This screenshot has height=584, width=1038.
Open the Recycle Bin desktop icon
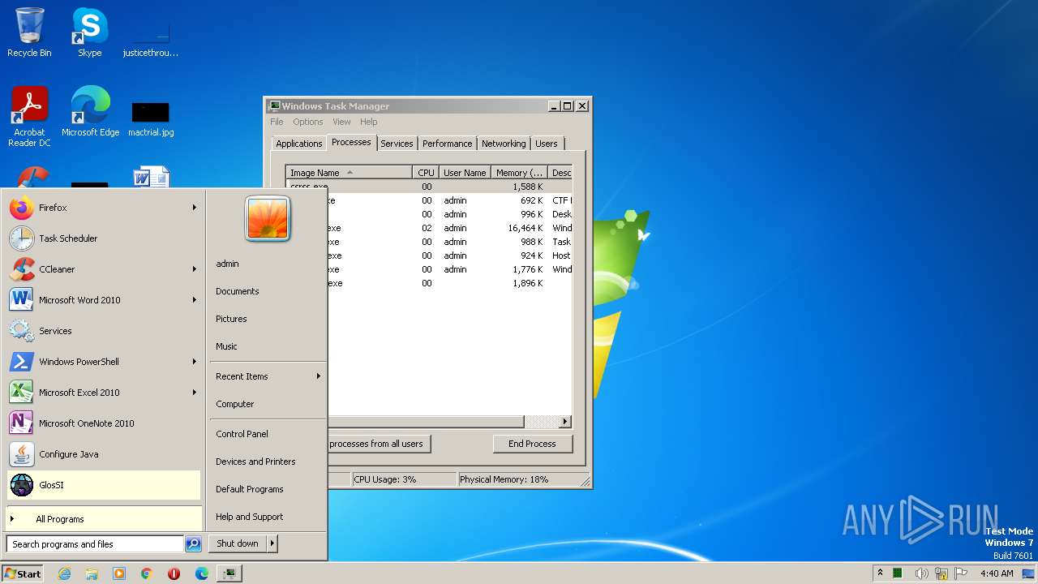(x=29, y=32)
